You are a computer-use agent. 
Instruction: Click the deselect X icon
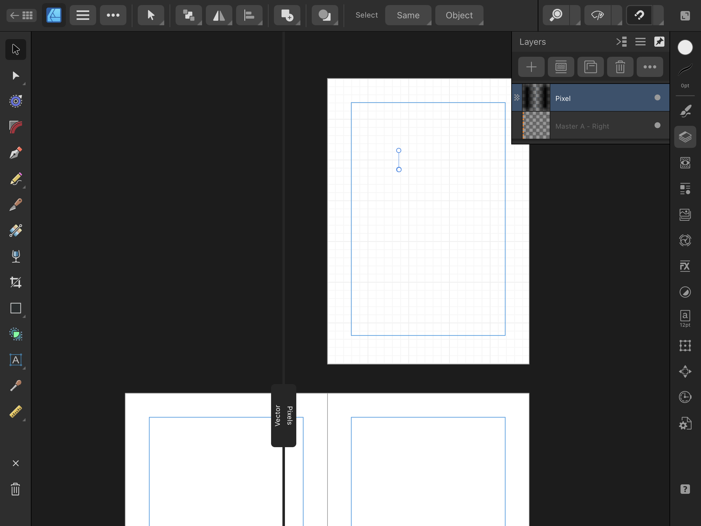pyautogui.click(x=15, y=463)
